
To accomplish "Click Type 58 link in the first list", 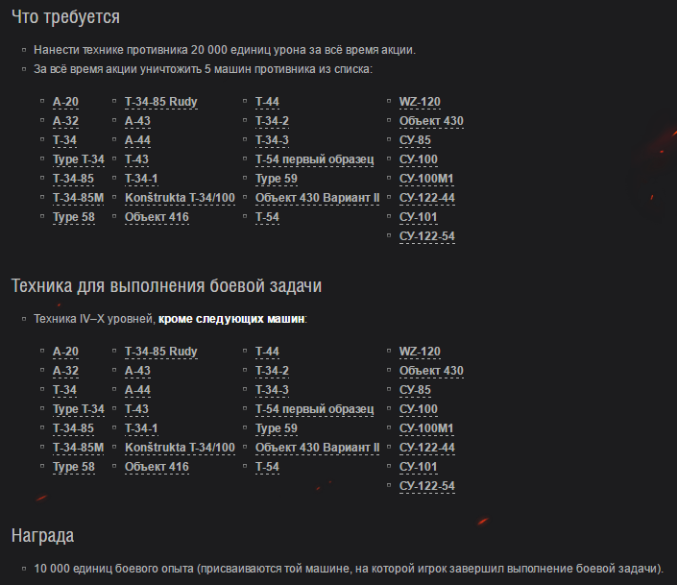I will [x=74, y=217].
